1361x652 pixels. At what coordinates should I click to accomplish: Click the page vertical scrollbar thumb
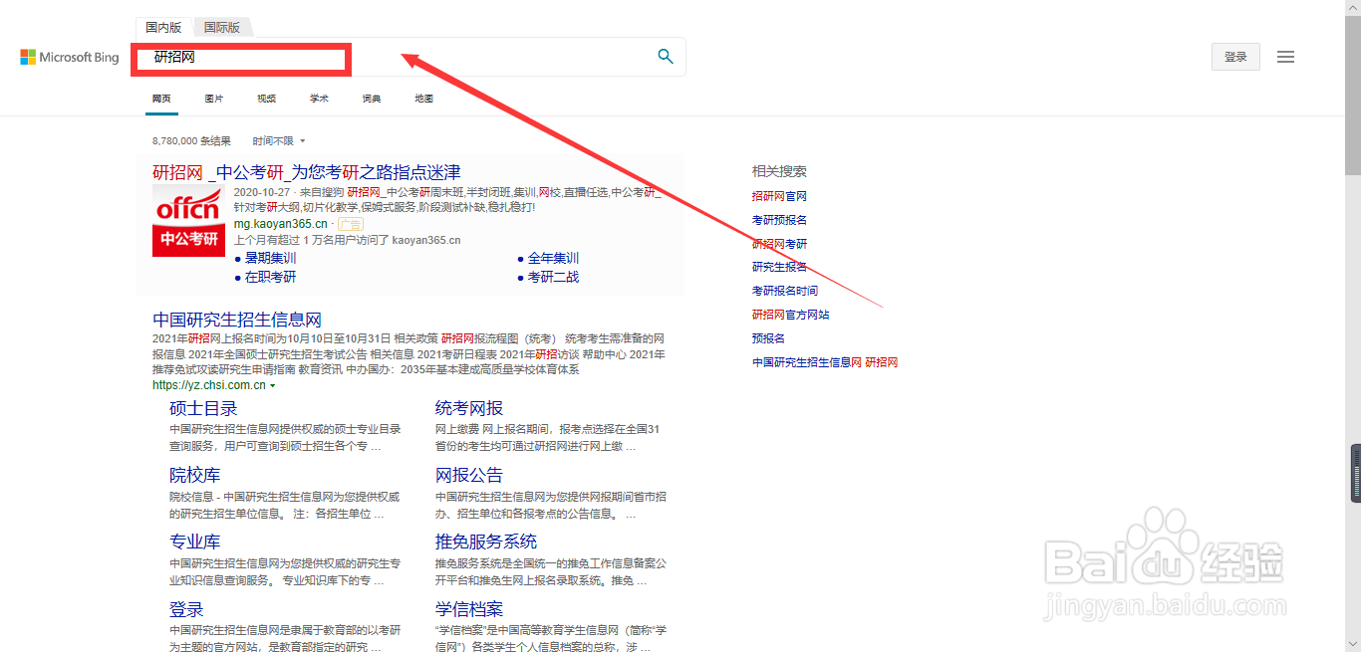pos(1353,95)
